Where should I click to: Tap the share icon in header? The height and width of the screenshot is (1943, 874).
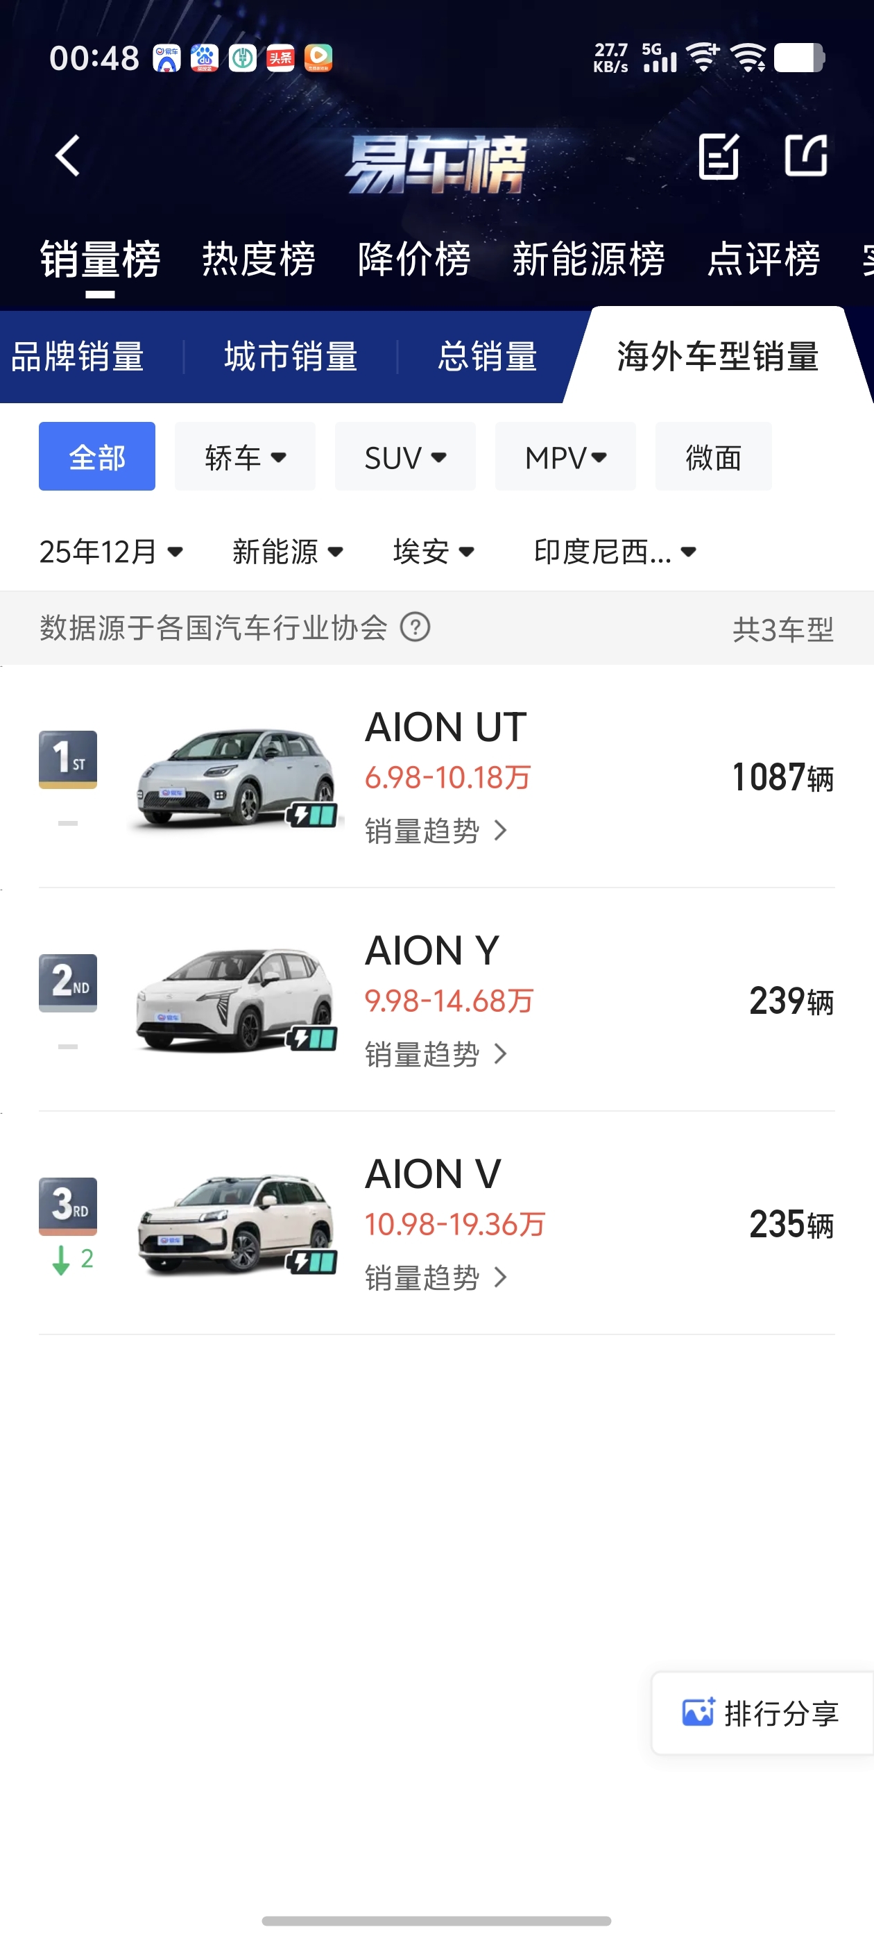pyautogui.click(x=805, y=156)
